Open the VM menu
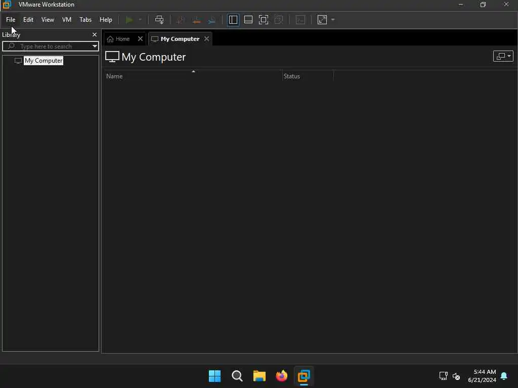 (67, 20)
